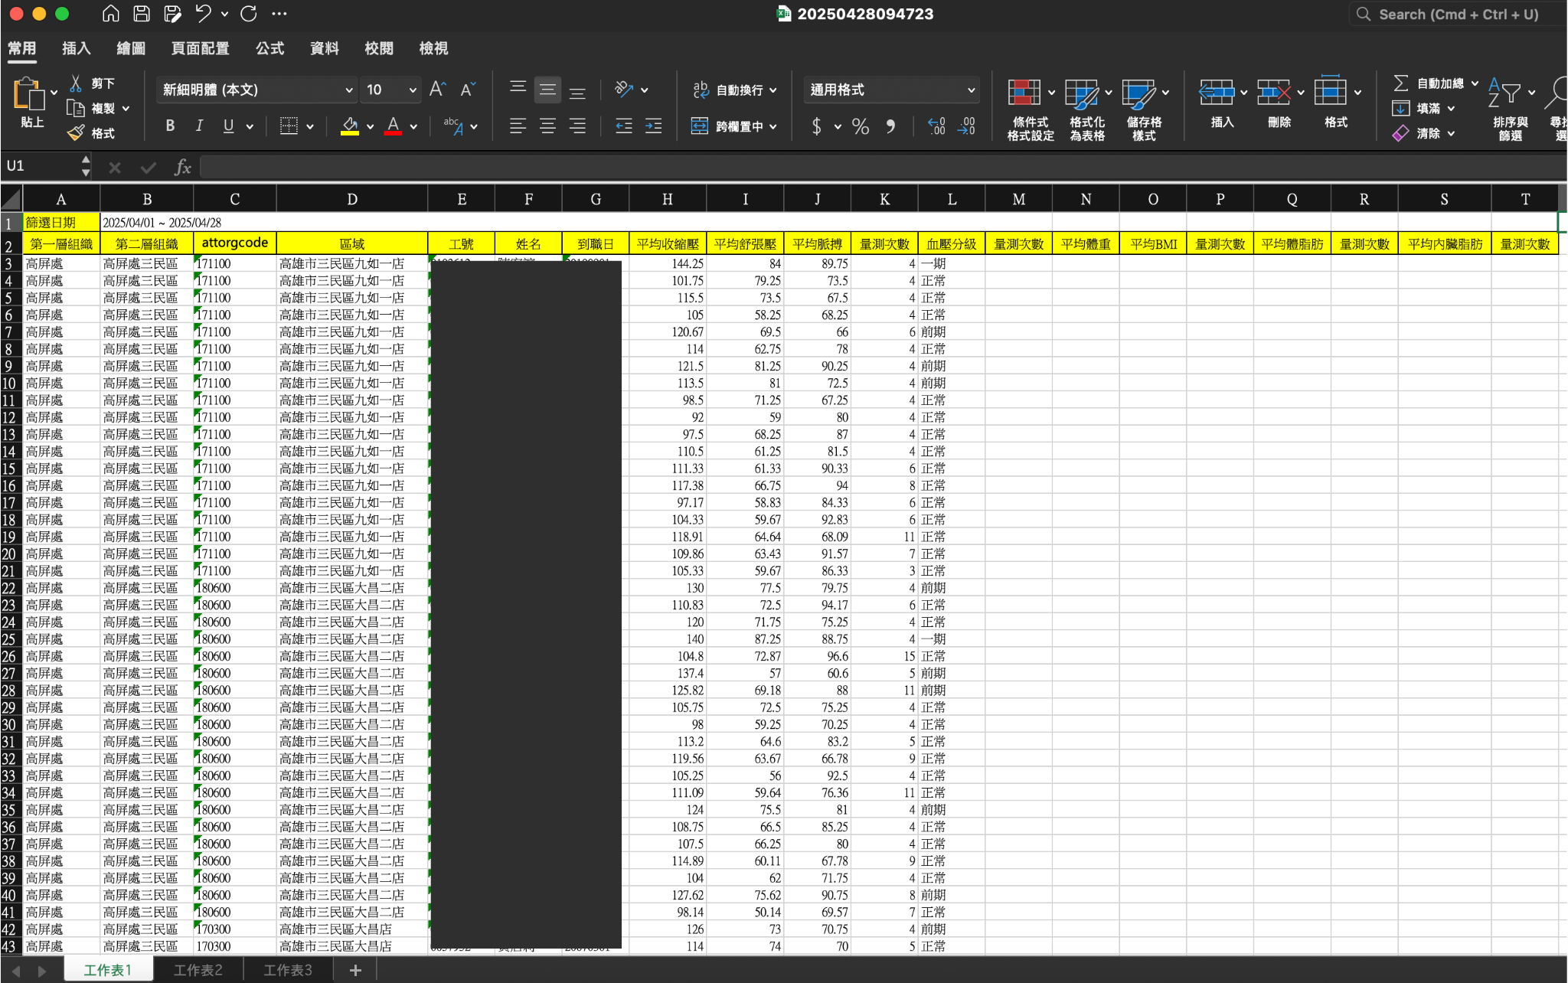The width and height of the screenshot is (1568, 983).
Task: Decrease indent icon
Action: [x=624, y=126]
